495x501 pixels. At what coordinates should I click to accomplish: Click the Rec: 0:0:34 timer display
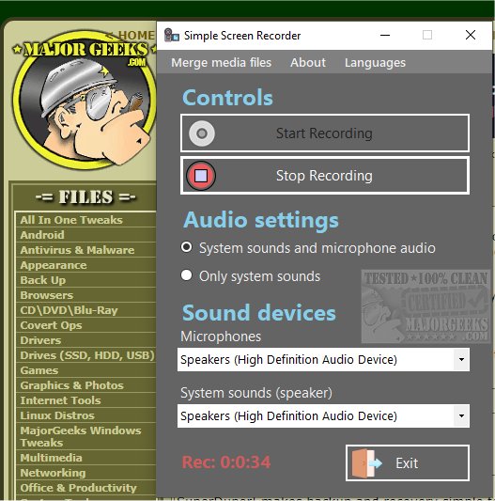coord(226,462)
